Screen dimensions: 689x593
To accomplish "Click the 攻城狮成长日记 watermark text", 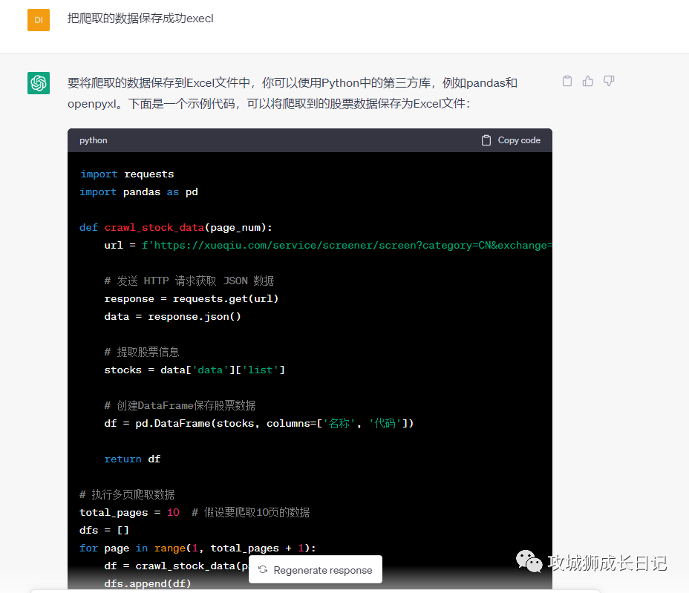I will click(x=607, y=563).
